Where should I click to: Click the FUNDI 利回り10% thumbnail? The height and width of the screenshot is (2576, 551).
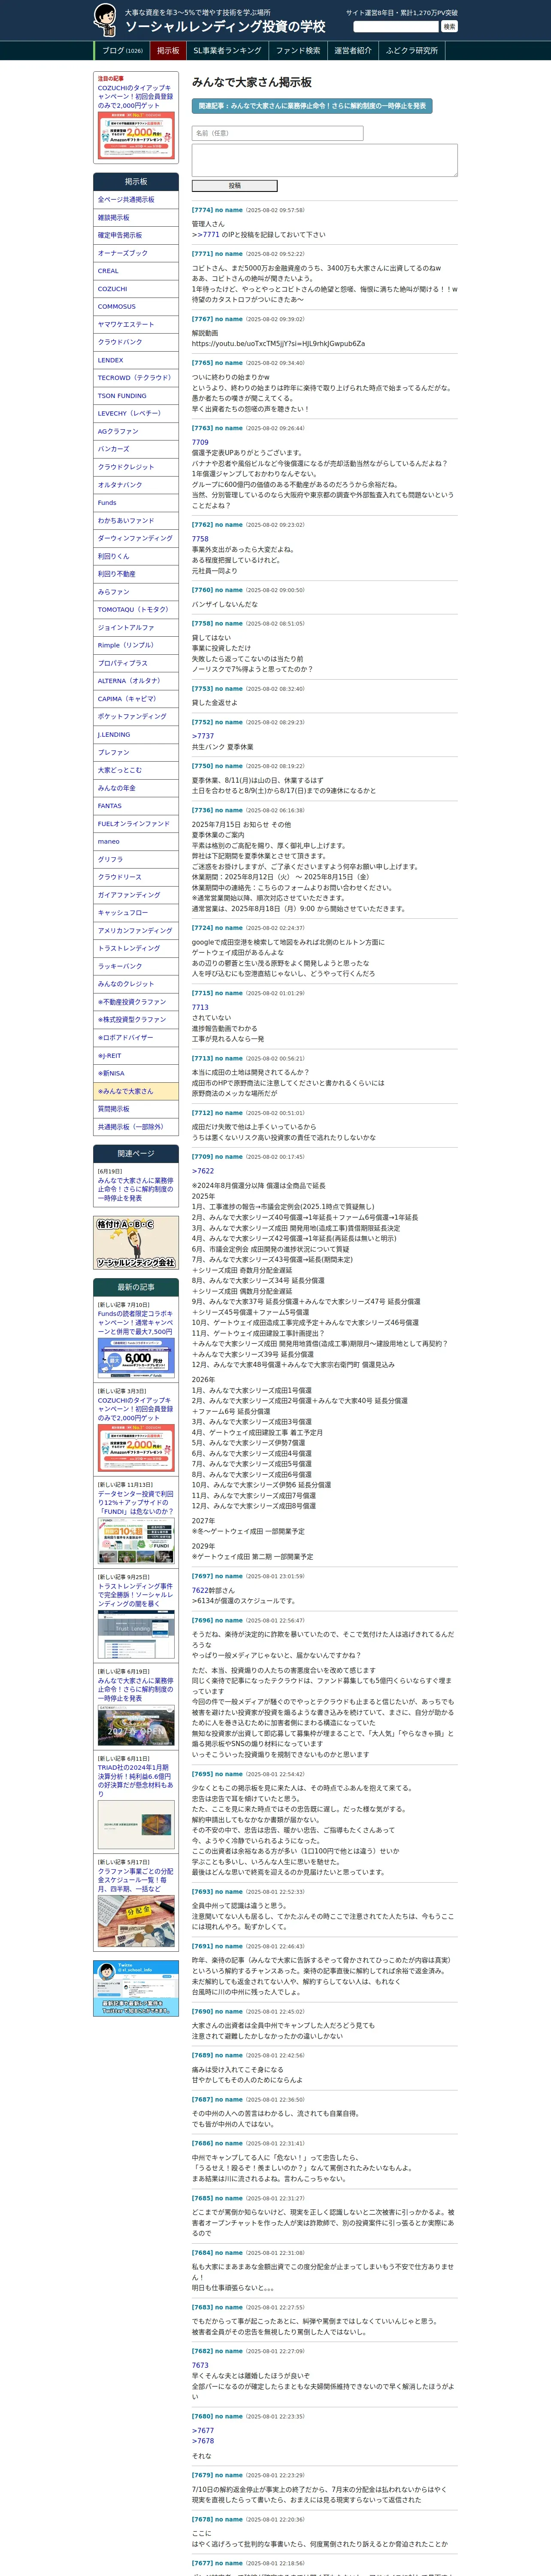point(136,1540)
